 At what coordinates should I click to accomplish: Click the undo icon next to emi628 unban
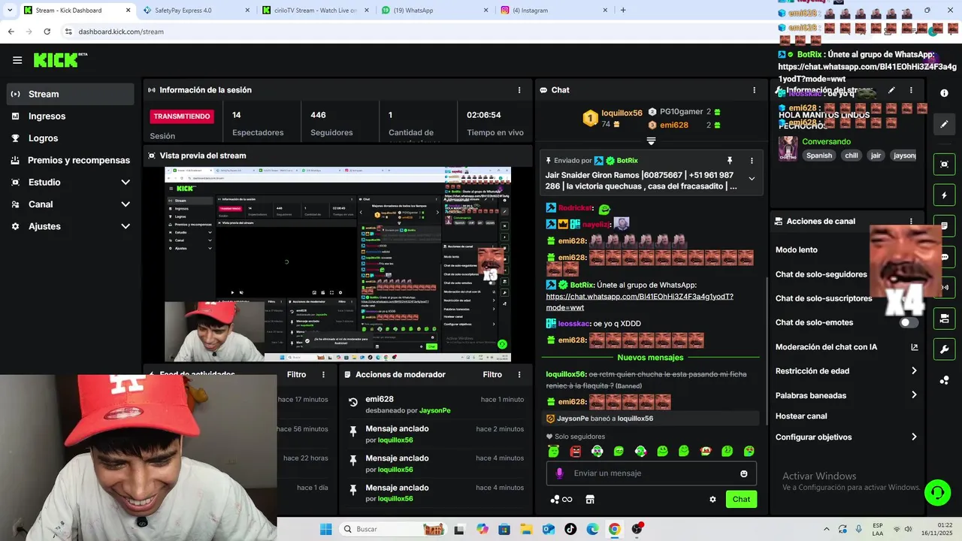pos(353,403)
